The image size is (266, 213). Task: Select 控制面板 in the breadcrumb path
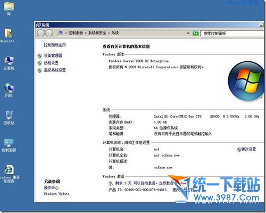point(76,33)
